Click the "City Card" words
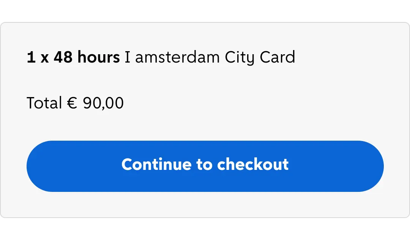Viewport: 410px width, 237px height. [260, 58]
